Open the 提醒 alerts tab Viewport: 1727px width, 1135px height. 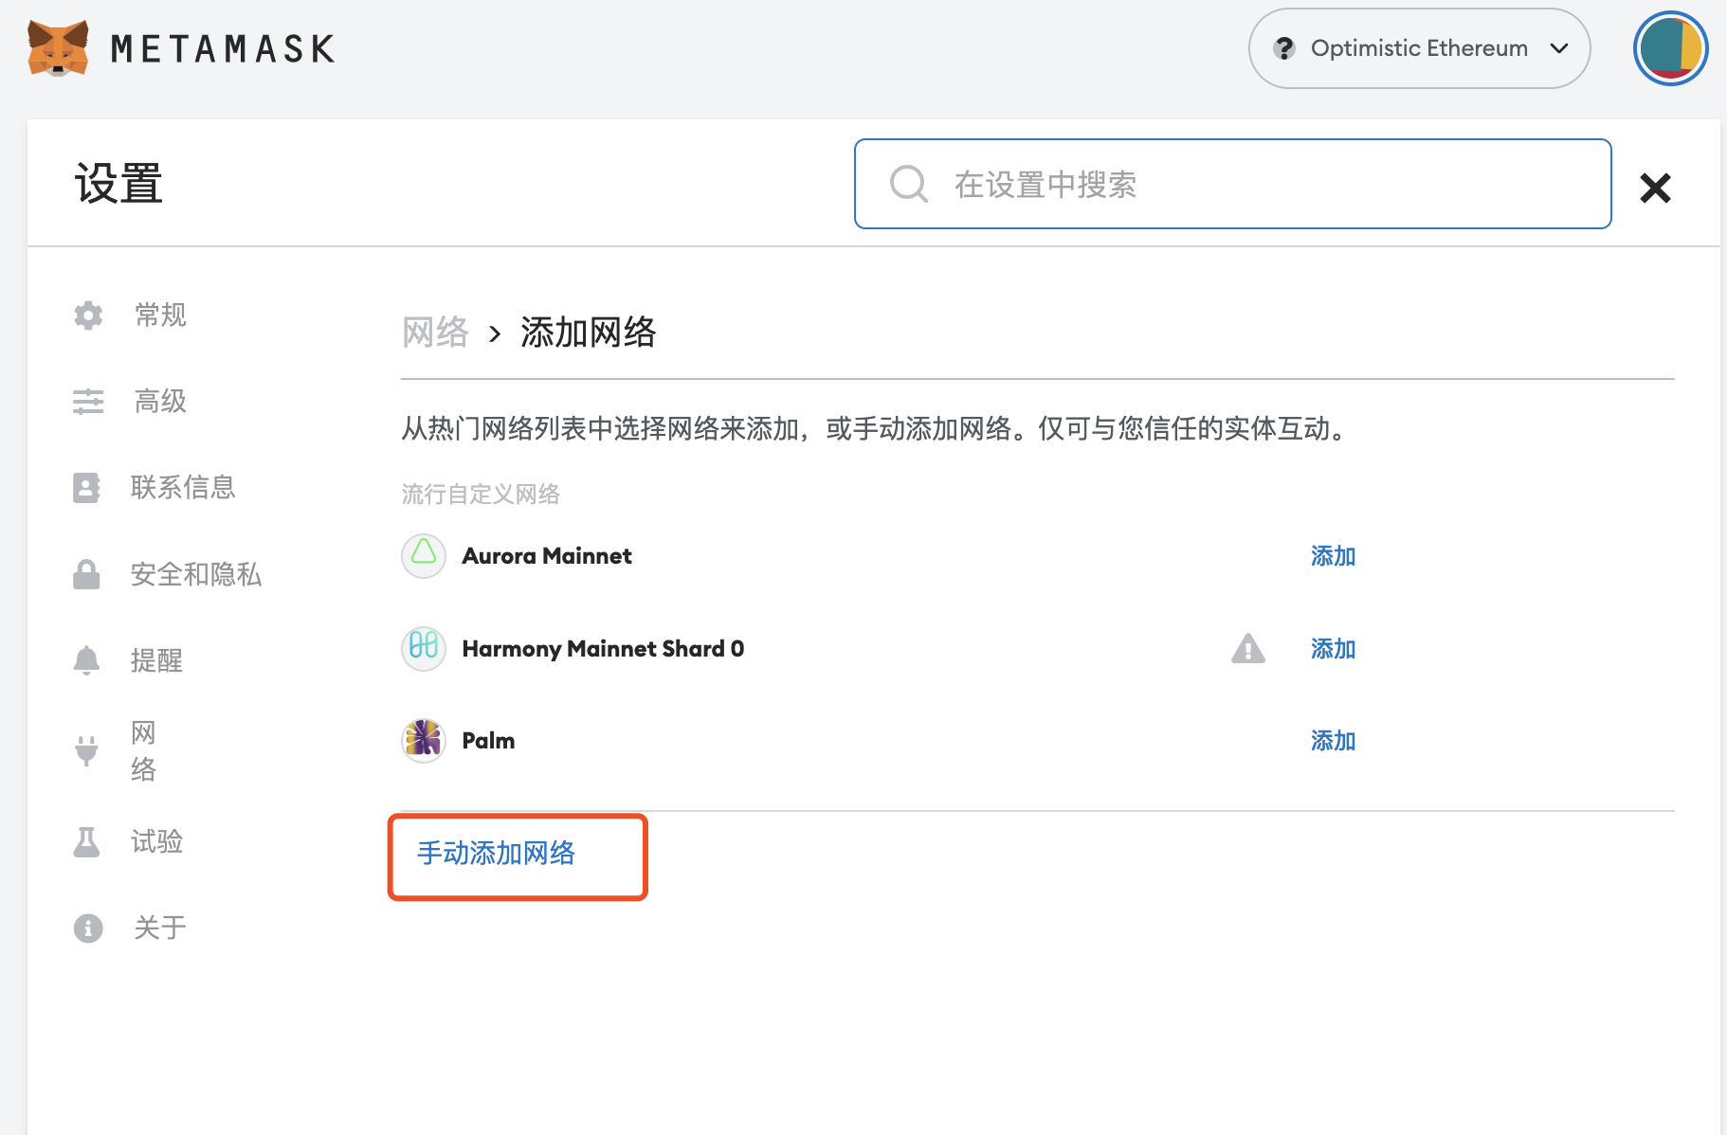[x=156, y=660]
